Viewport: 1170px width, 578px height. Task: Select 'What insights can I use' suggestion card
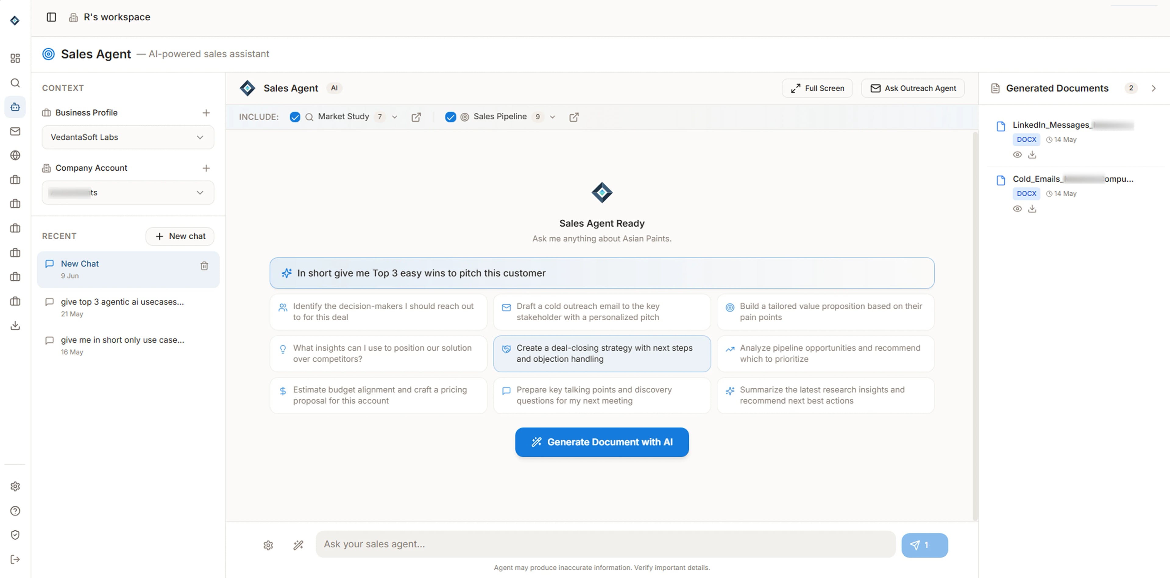[x=378, y=353]
